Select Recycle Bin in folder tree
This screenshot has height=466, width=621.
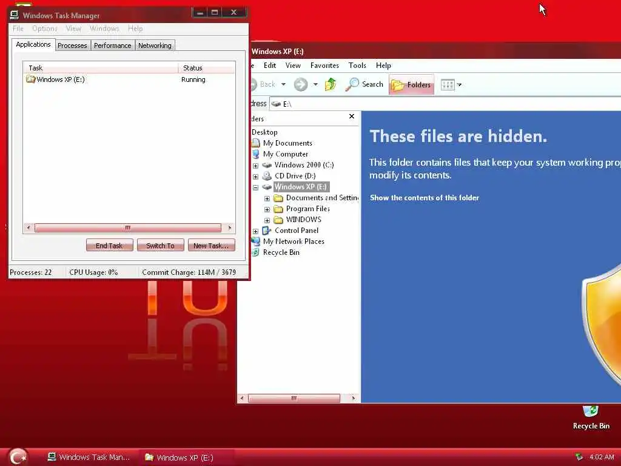(281, 252)
